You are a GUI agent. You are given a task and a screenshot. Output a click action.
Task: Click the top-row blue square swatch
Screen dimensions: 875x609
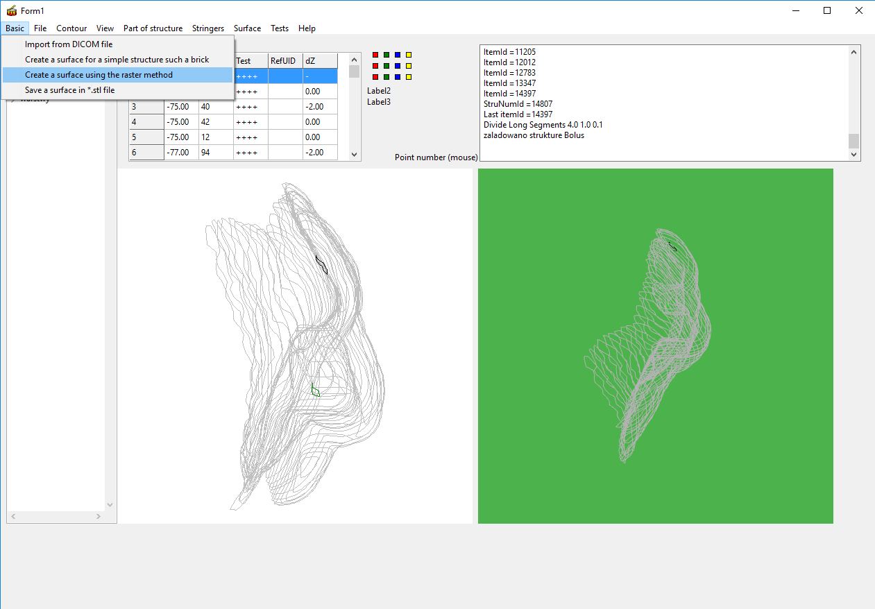pyautogui.click(x=398, y=55)
